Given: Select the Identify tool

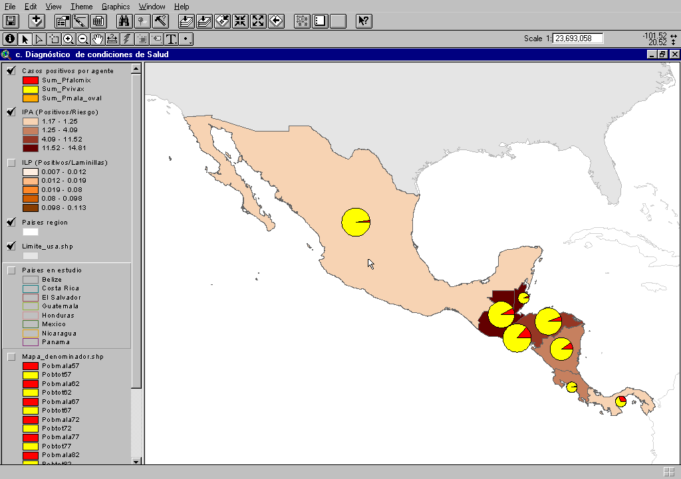Looking at the screenshot, I should click(10, 39).
